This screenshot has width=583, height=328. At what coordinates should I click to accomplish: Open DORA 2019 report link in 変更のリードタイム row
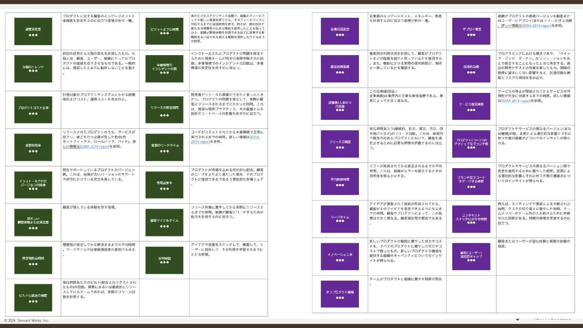(225, 139)
